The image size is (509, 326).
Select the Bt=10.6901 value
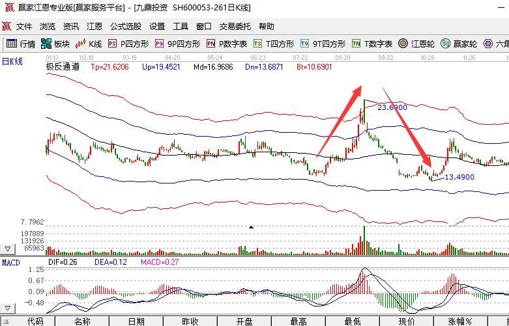pos(314,67)
